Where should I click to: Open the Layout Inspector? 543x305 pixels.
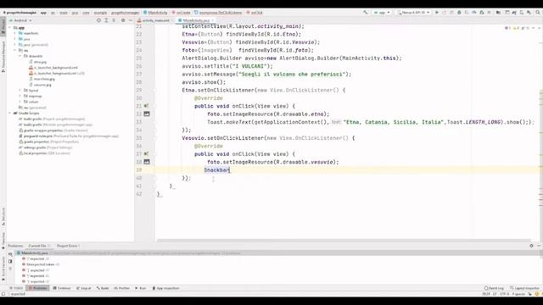tap(524, 288)
